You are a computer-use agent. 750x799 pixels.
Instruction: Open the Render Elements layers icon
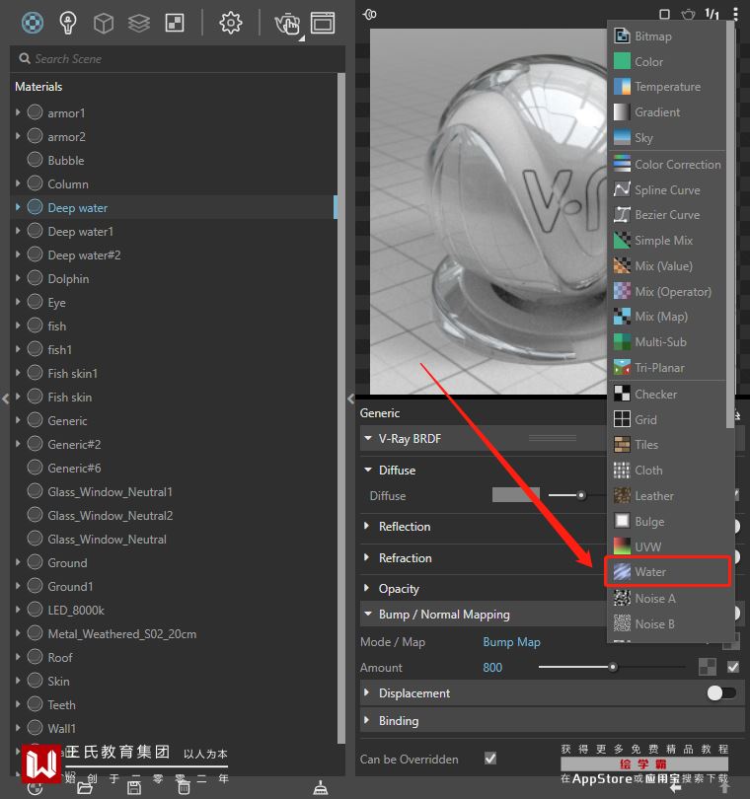point(139,23)
